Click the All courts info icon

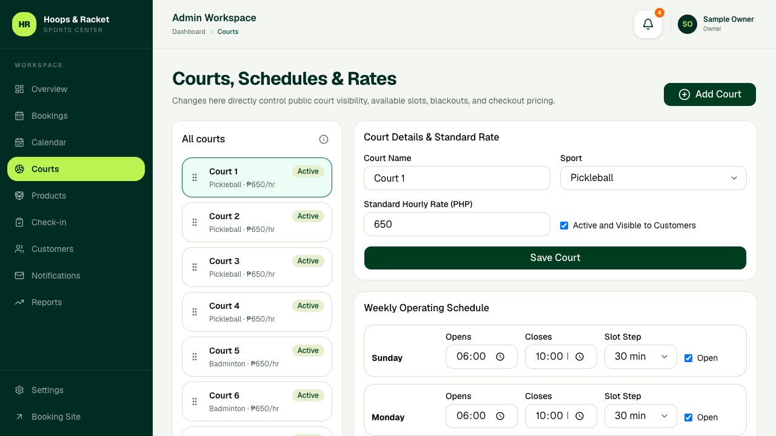tap(324, 139)
